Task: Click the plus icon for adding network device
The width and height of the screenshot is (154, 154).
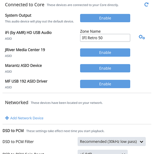Action: pos(7,118)
